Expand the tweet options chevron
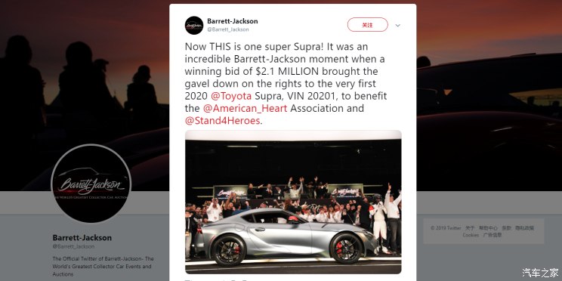The image size is (562, 281). coord(397,26)
